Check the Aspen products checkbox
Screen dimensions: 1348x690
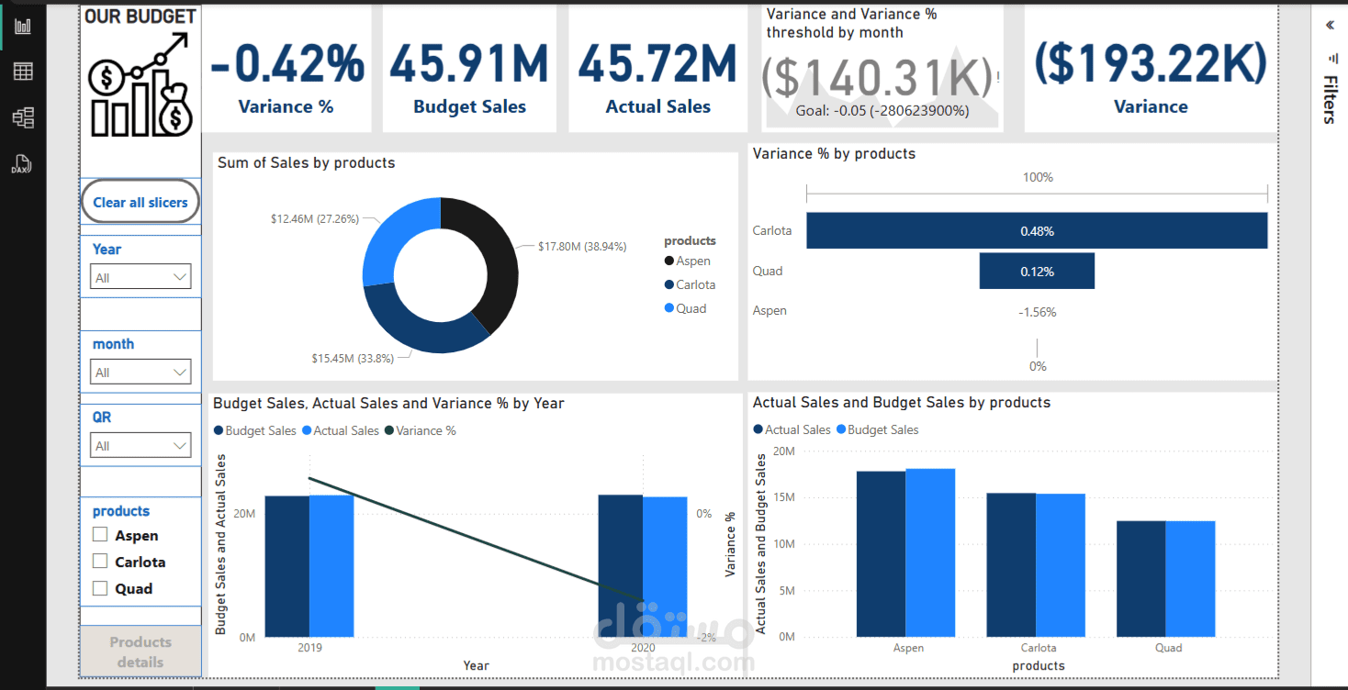100,535
